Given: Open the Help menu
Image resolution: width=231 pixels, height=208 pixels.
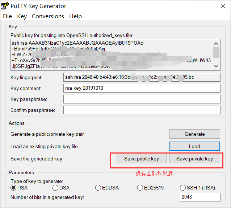Looking at the screenshot, I should tap(75, 16).
